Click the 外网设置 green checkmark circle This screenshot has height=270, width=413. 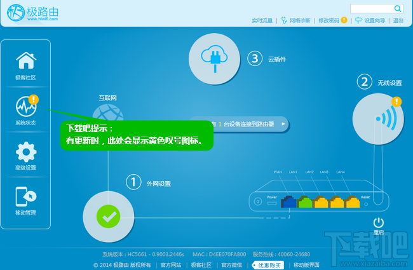[x=109, y=216]
